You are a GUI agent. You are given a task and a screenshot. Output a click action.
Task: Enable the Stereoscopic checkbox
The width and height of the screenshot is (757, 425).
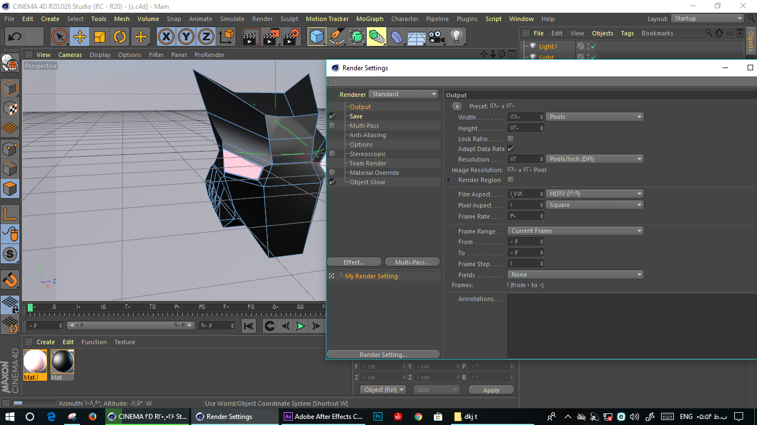(333, 154)
